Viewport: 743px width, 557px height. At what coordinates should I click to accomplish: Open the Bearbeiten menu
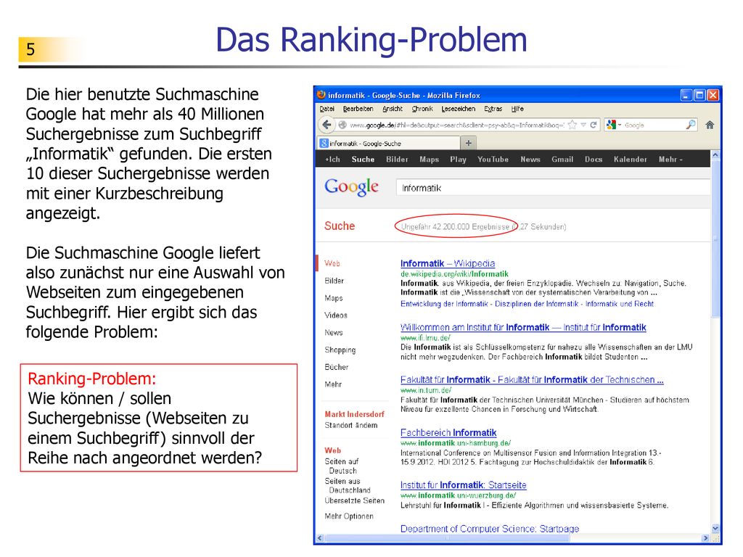[x=358, y=109]
